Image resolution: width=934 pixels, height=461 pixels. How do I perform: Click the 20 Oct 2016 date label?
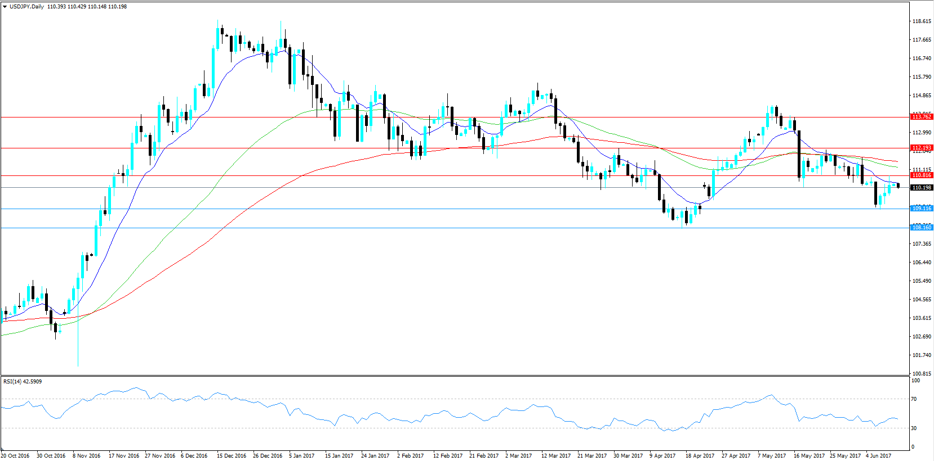[15, 456]
